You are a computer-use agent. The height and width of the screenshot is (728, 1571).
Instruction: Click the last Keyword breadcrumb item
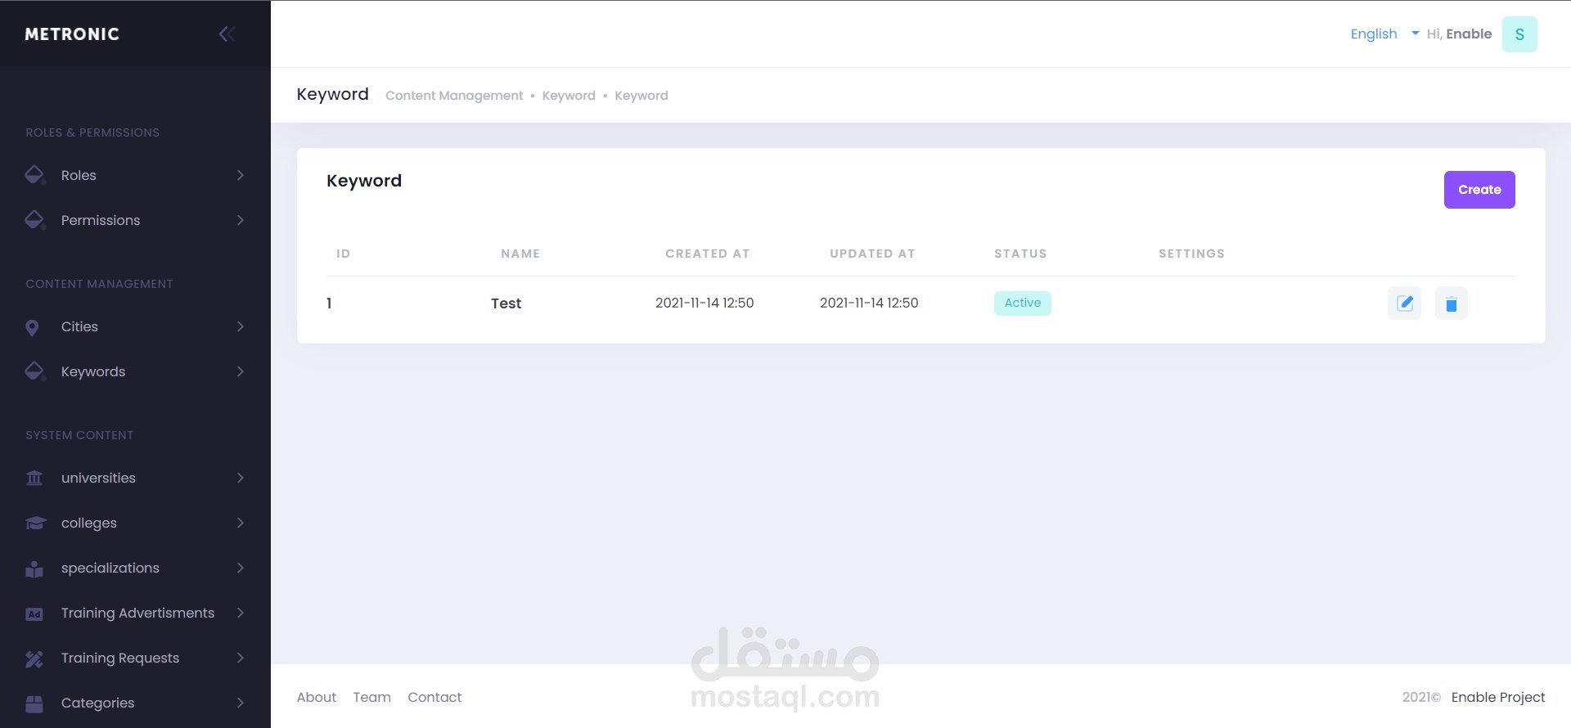641,96
